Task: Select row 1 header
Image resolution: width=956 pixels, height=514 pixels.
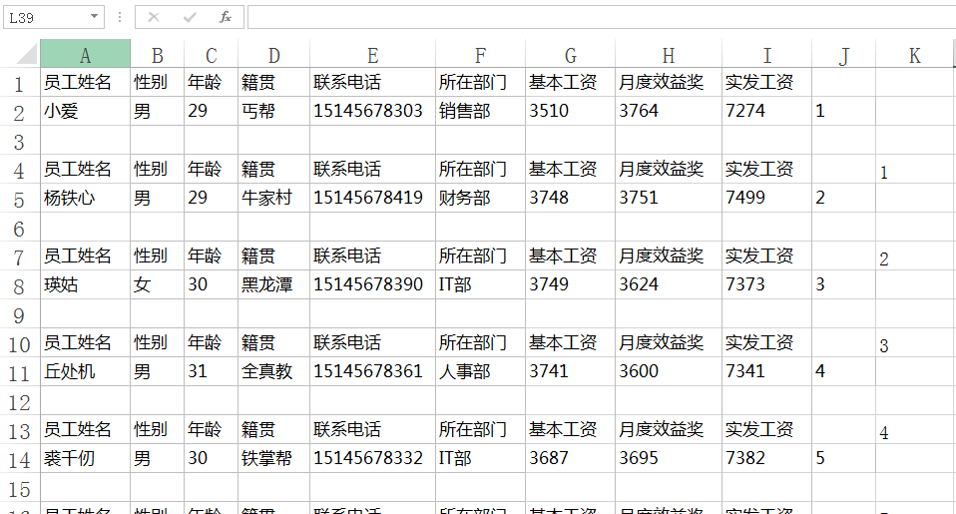Action: click(x=20, y=83)
